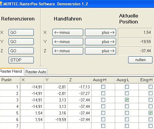Enable Eing-H checkbox for point 1

pos(150,87)
